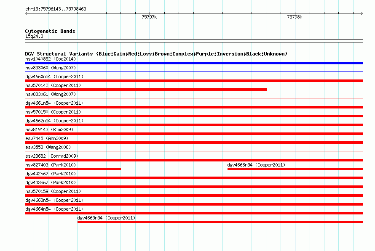Click the esv7445 (Ahn2009) label
This screenshot has width=375, height=251.
[47, 138]
